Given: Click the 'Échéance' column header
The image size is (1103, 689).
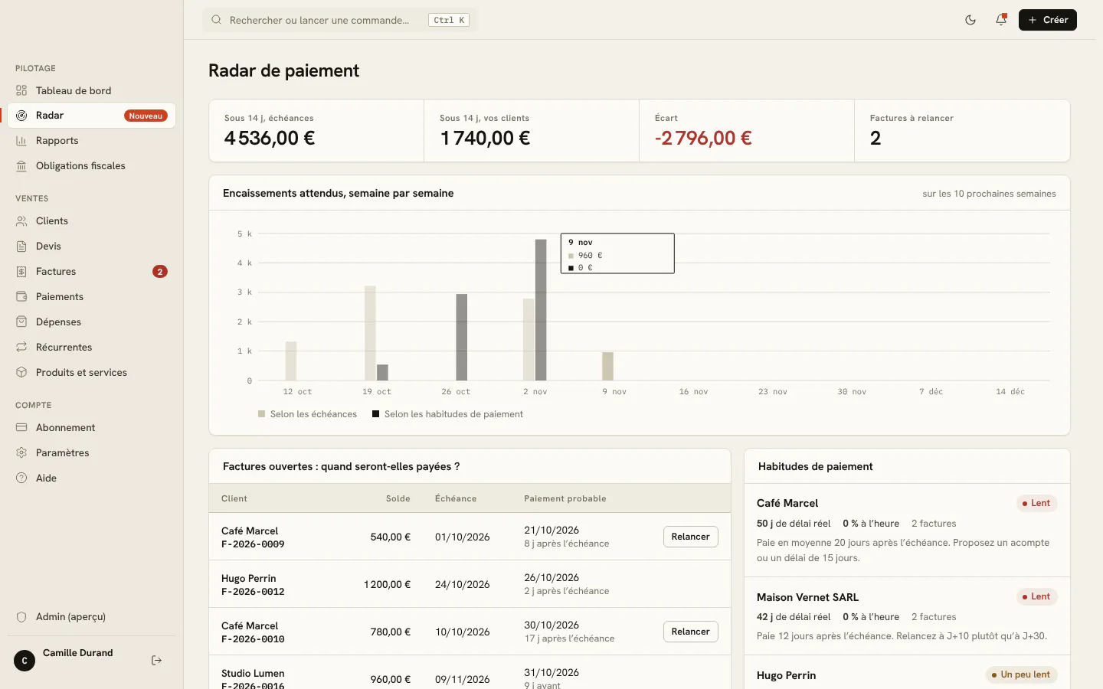Looking at the screenshot, I should tap(456, 498).
